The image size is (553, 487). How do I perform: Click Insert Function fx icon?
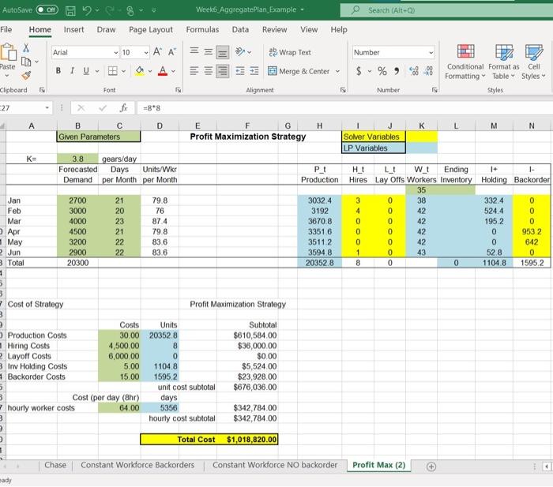pyautogui.click(x=123, y=108)
